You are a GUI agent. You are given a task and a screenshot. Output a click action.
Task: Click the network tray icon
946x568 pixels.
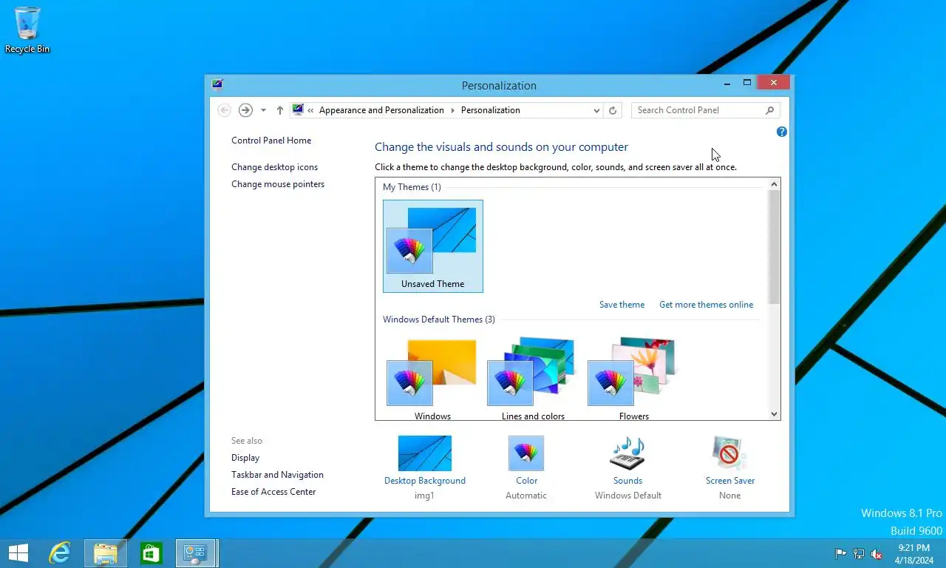click(x=859, y=553)
